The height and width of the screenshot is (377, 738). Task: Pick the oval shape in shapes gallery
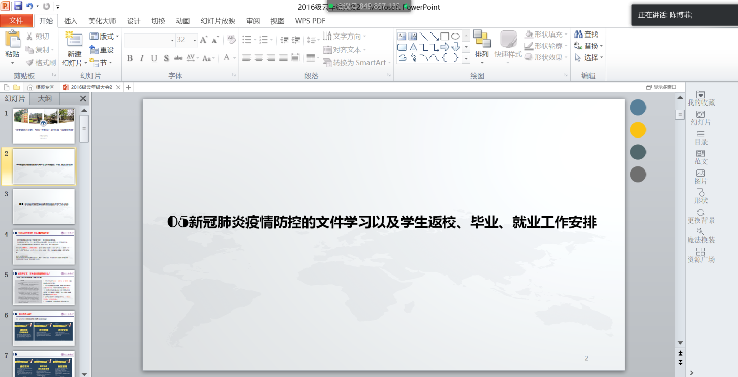pos(455,37)
